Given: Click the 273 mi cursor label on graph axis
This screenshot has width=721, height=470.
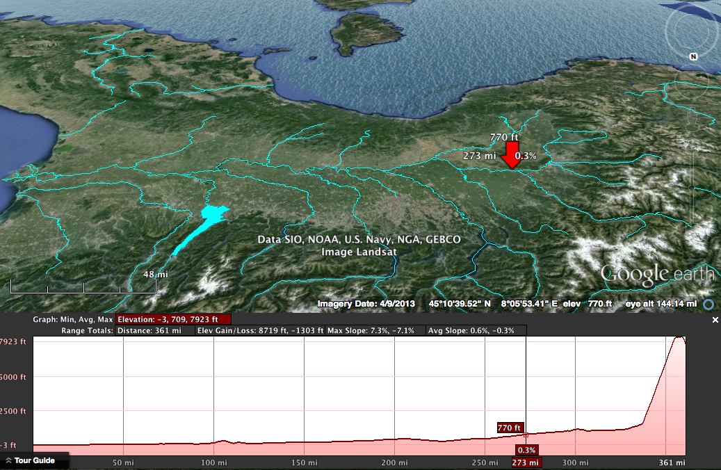Looking at the screenshot, I should pos(525,462).
